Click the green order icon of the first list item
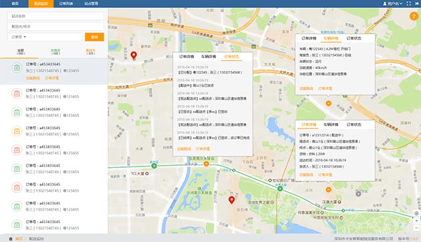Image resolution: width=421 pixels, height=242 pixels. pos(17,68)
